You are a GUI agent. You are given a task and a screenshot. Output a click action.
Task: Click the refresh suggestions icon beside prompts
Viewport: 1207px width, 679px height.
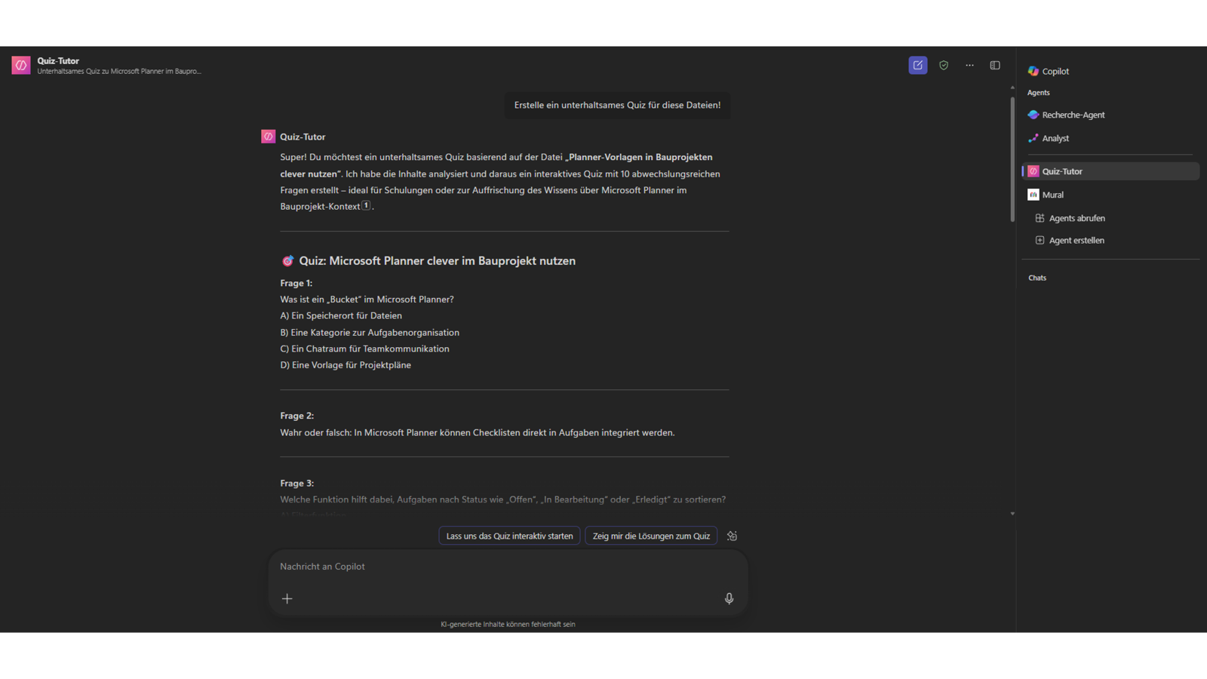732,536
